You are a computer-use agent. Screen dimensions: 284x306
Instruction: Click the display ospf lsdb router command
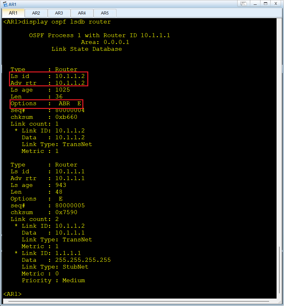(66, 22)
